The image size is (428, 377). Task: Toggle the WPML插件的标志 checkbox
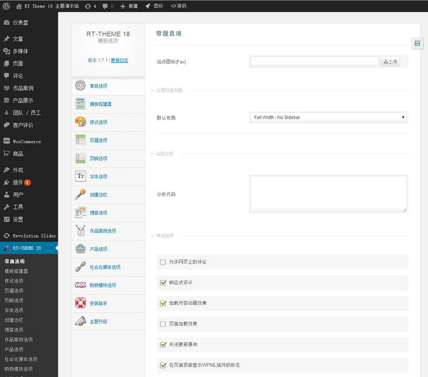point(163,365)
